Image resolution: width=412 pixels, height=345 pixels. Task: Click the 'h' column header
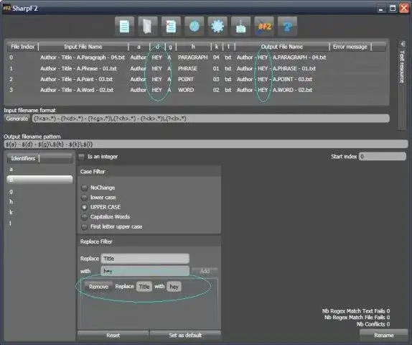pos(193,47)
